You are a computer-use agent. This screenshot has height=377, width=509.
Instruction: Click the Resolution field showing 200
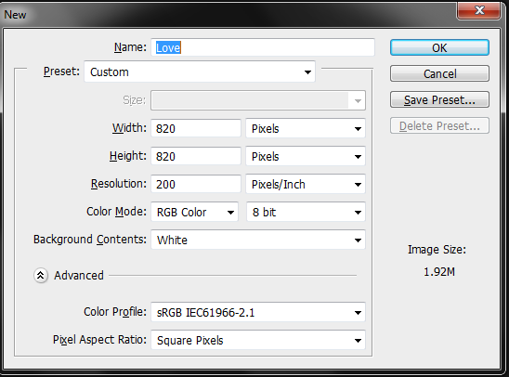(x=196, y=184)
